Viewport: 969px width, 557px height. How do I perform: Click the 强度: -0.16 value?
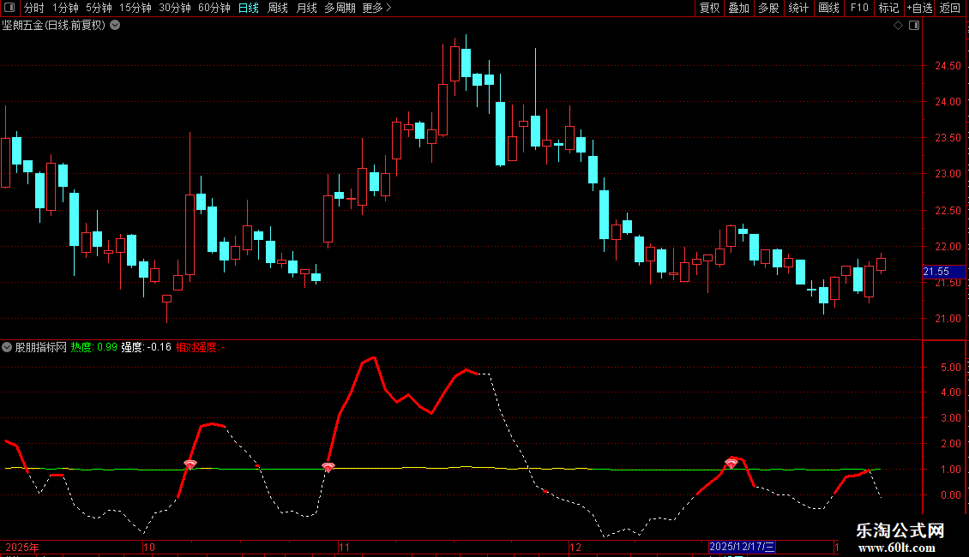click(x=146, y=347)
